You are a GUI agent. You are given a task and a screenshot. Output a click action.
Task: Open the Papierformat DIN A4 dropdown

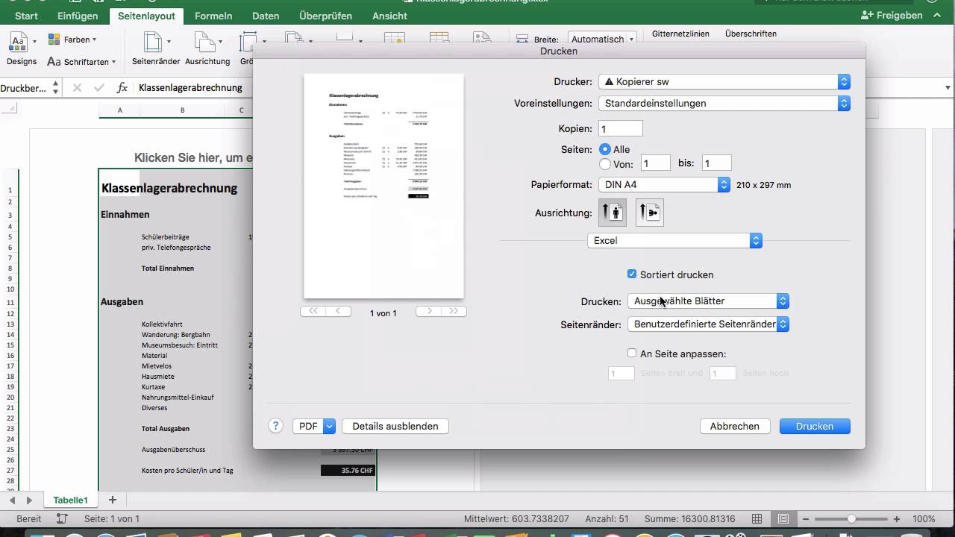(x=664, y=185)
